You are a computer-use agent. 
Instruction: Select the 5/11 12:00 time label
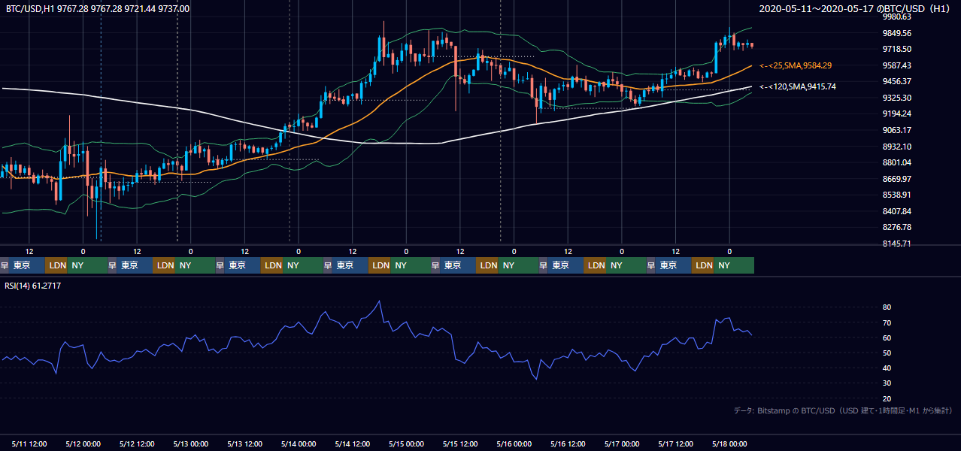click(29, 443)
